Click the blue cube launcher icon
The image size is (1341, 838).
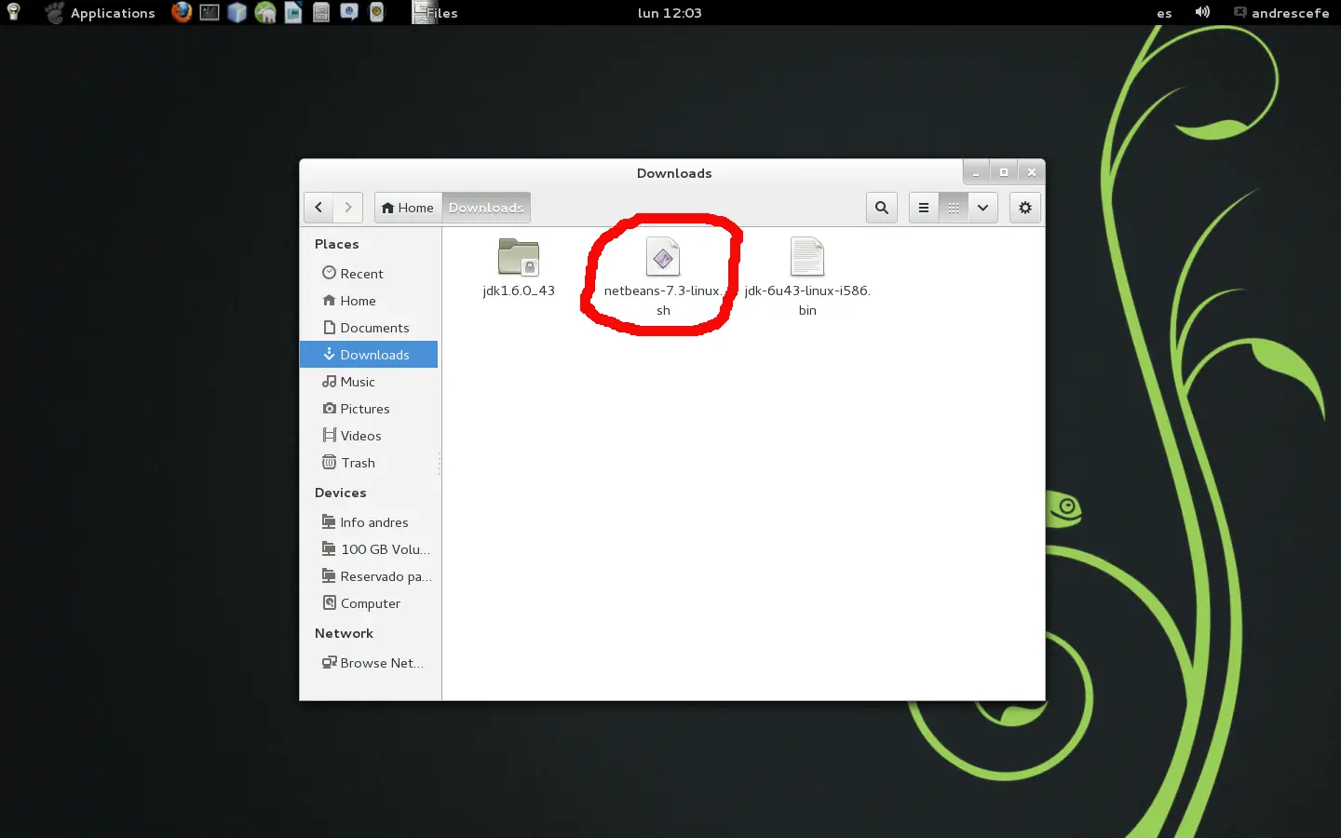click(x=237, y=12)
